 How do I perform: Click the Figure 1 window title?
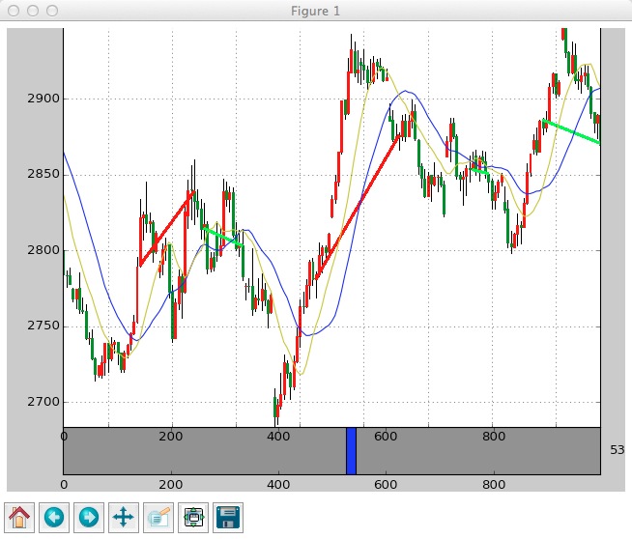click(316, 11)
